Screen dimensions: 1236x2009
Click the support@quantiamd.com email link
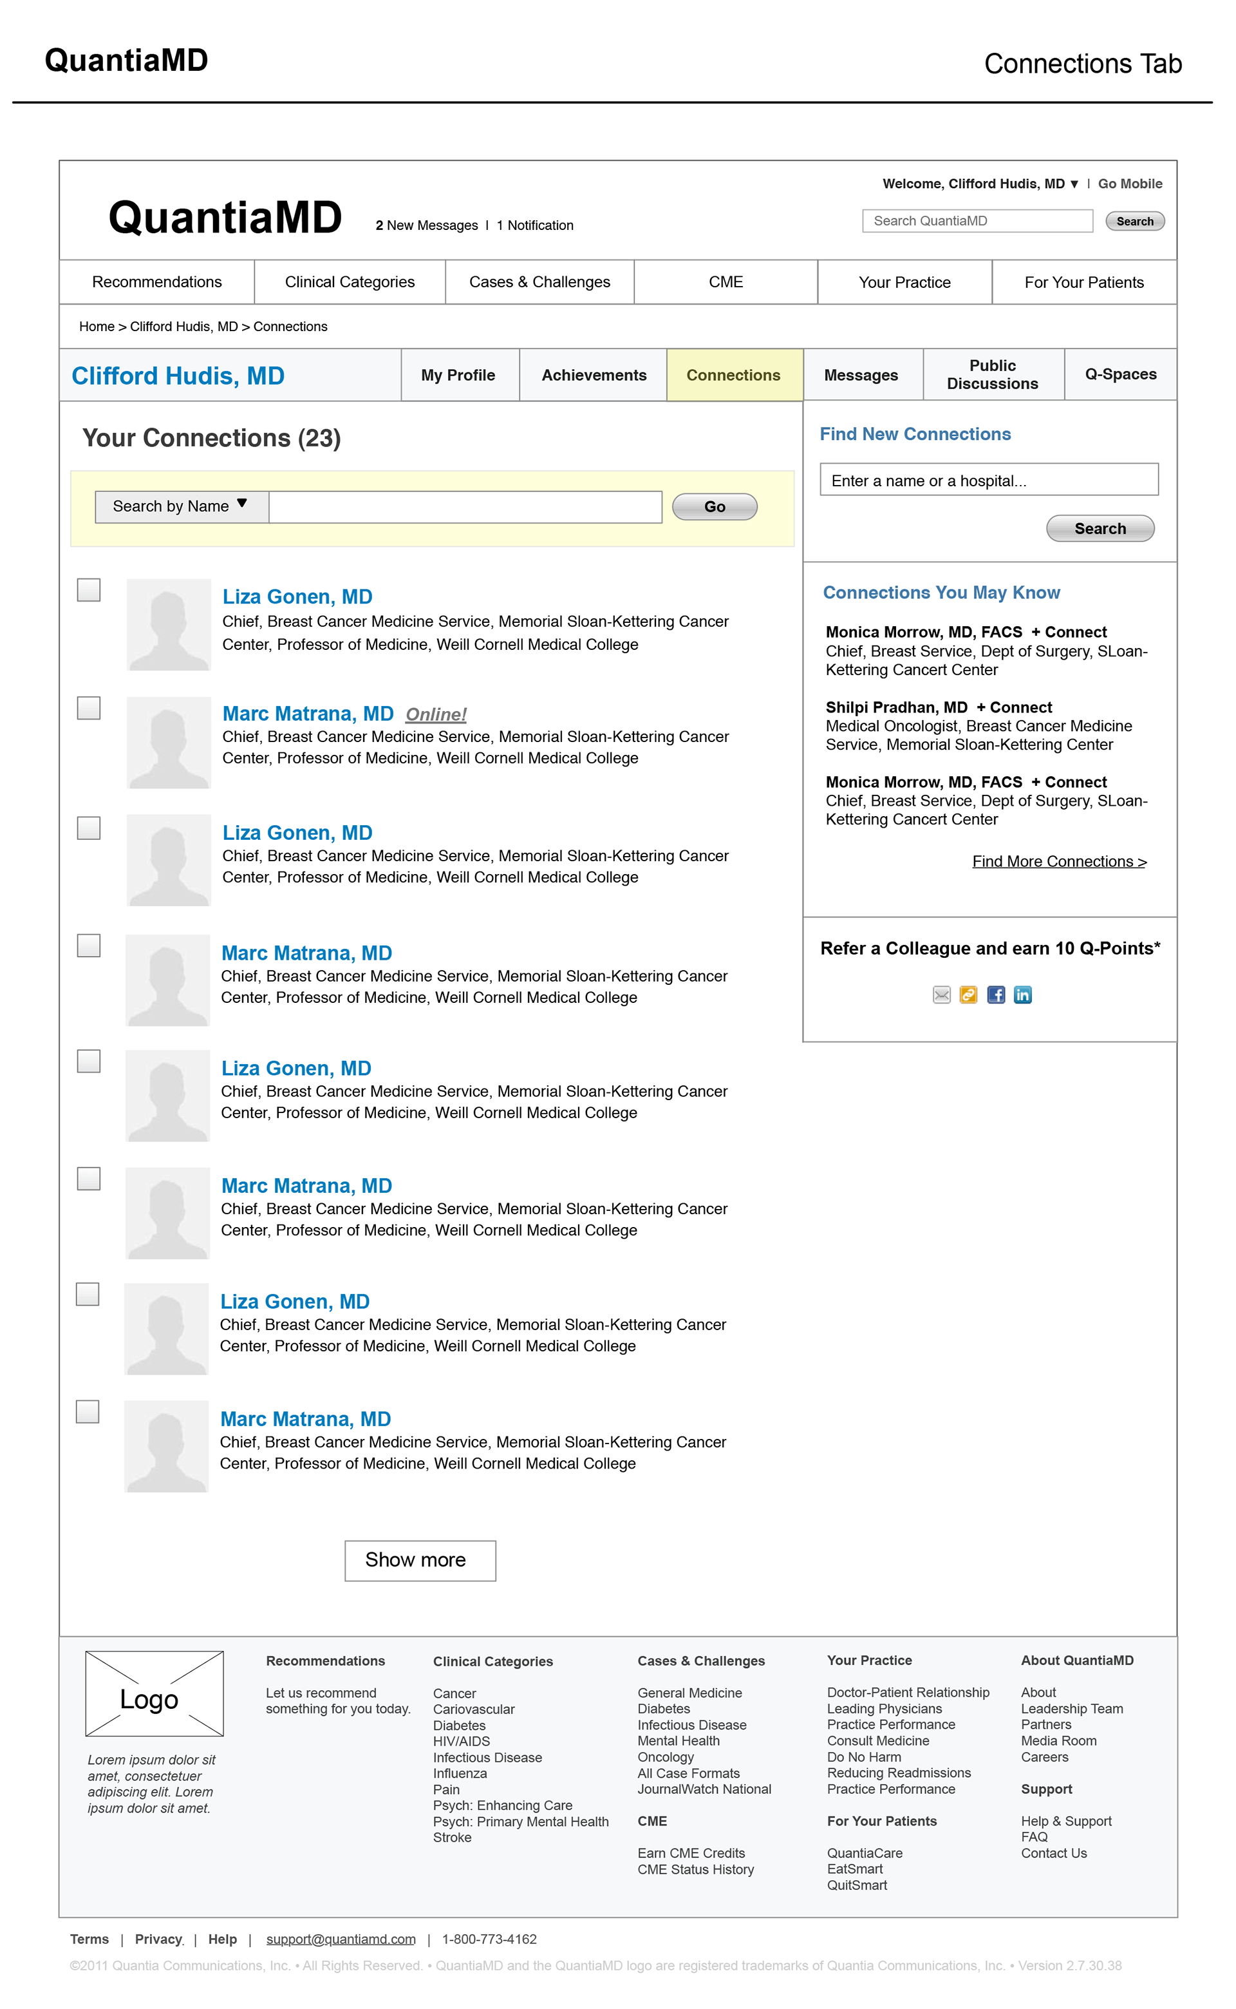coord(341,1939)
